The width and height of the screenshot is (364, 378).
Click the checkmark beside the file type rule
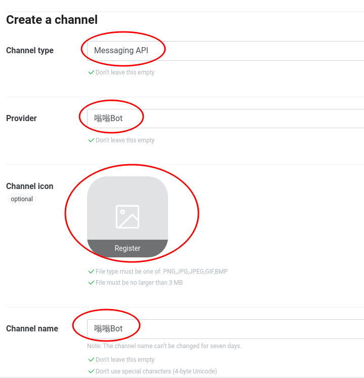[91, 272]
